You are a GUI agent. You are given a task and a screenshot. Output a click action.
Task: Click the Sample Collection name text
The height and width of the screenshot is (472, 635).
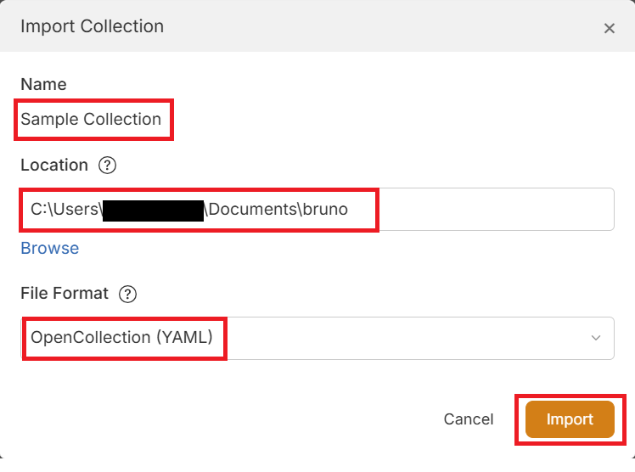(x=91, y=119)
